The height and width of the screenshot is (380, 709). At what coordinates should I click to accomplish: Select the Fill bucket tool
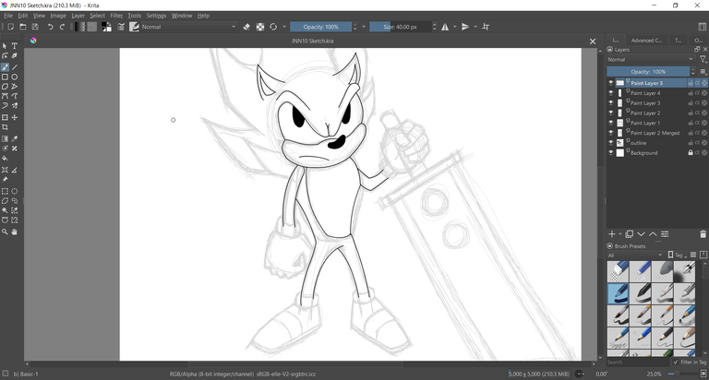[5, 159]
